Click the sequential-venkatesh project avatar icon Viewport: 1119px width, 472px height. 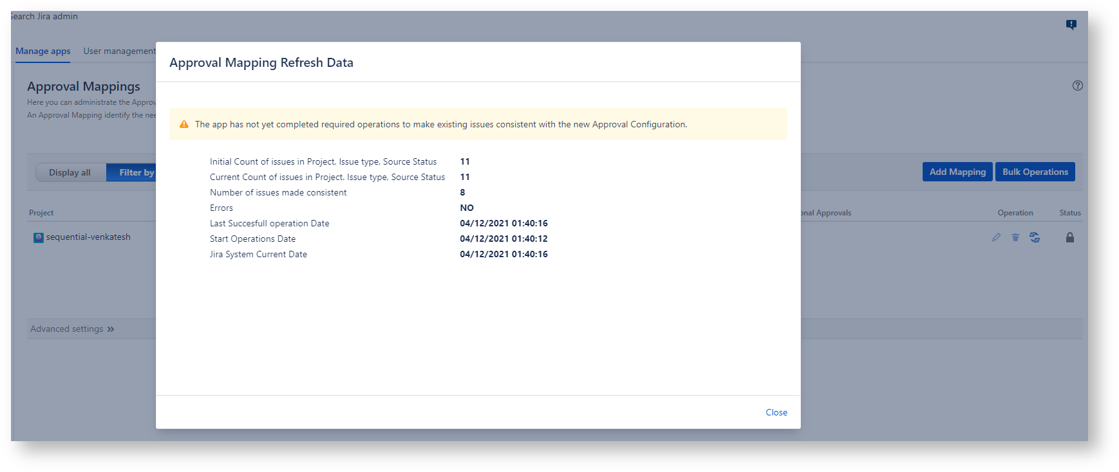coord(39,238)
